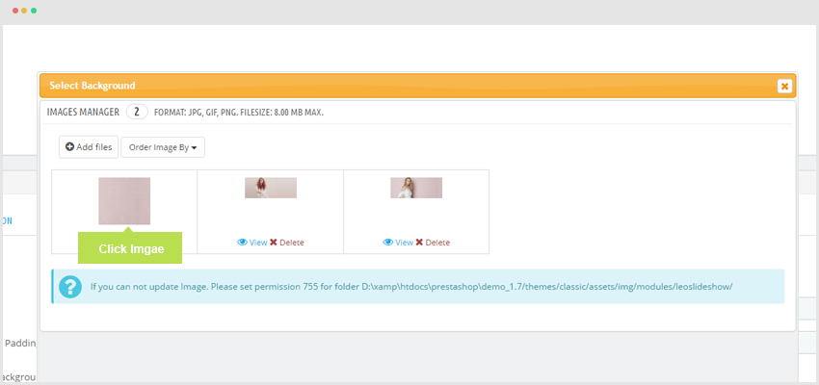Image resolution: width=819 pixels, height=385 pixels.
Task: View the blonde woman image
Action: click(398, 243)
